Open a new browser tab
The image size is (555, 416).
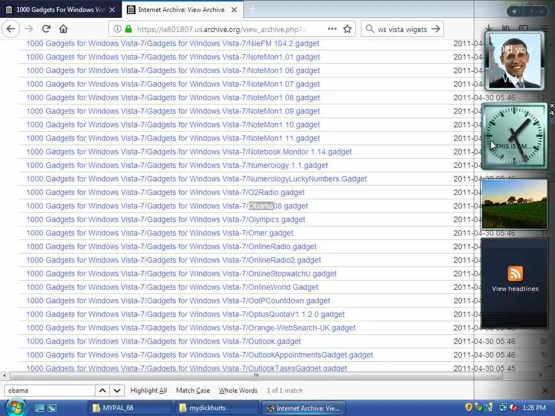point(253,10)
